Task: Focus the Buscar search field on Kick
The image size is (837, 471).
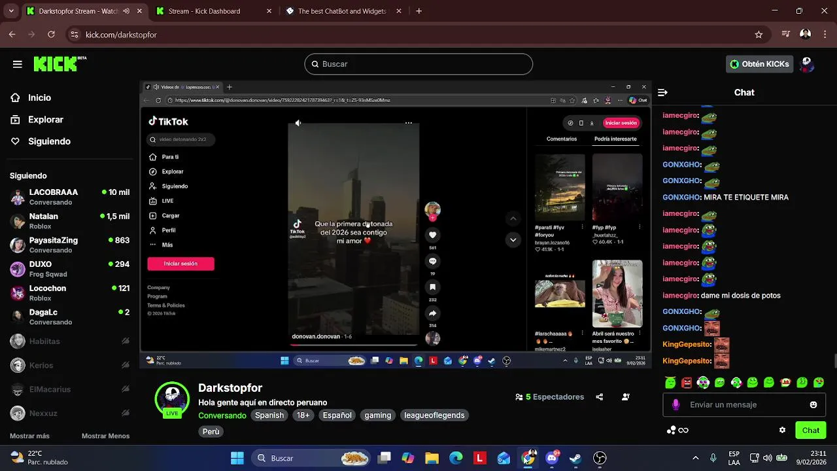Action: (x=418, y=64)
